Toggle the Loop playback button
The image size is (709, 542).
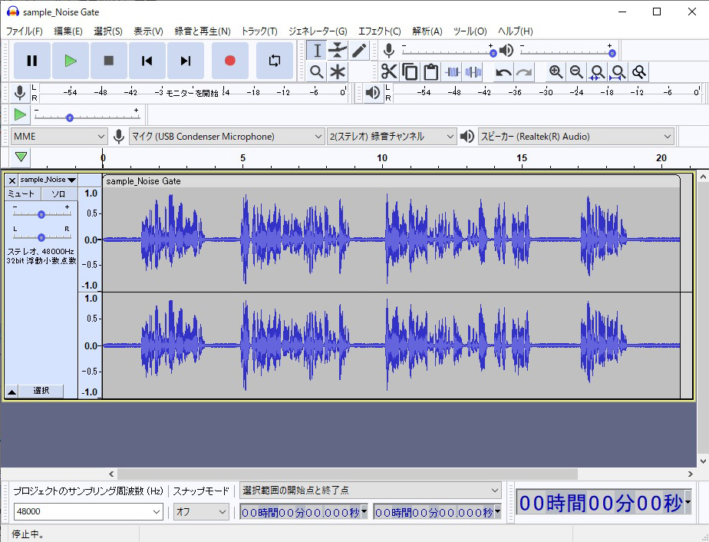click(x=274, y=61)
